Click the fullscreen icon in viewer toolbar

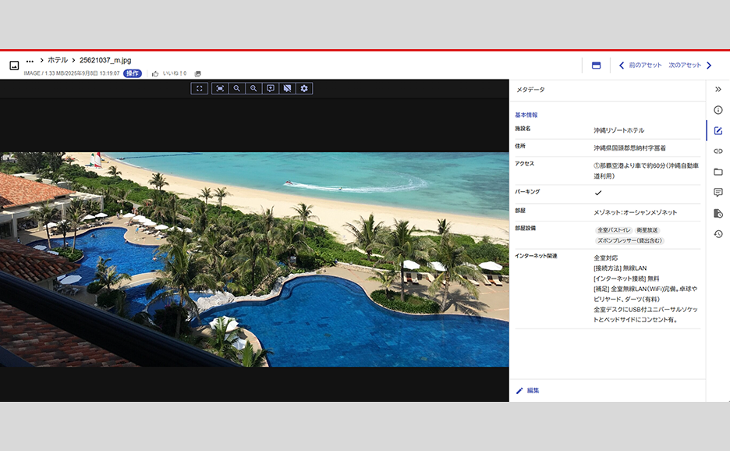(200, 89)
